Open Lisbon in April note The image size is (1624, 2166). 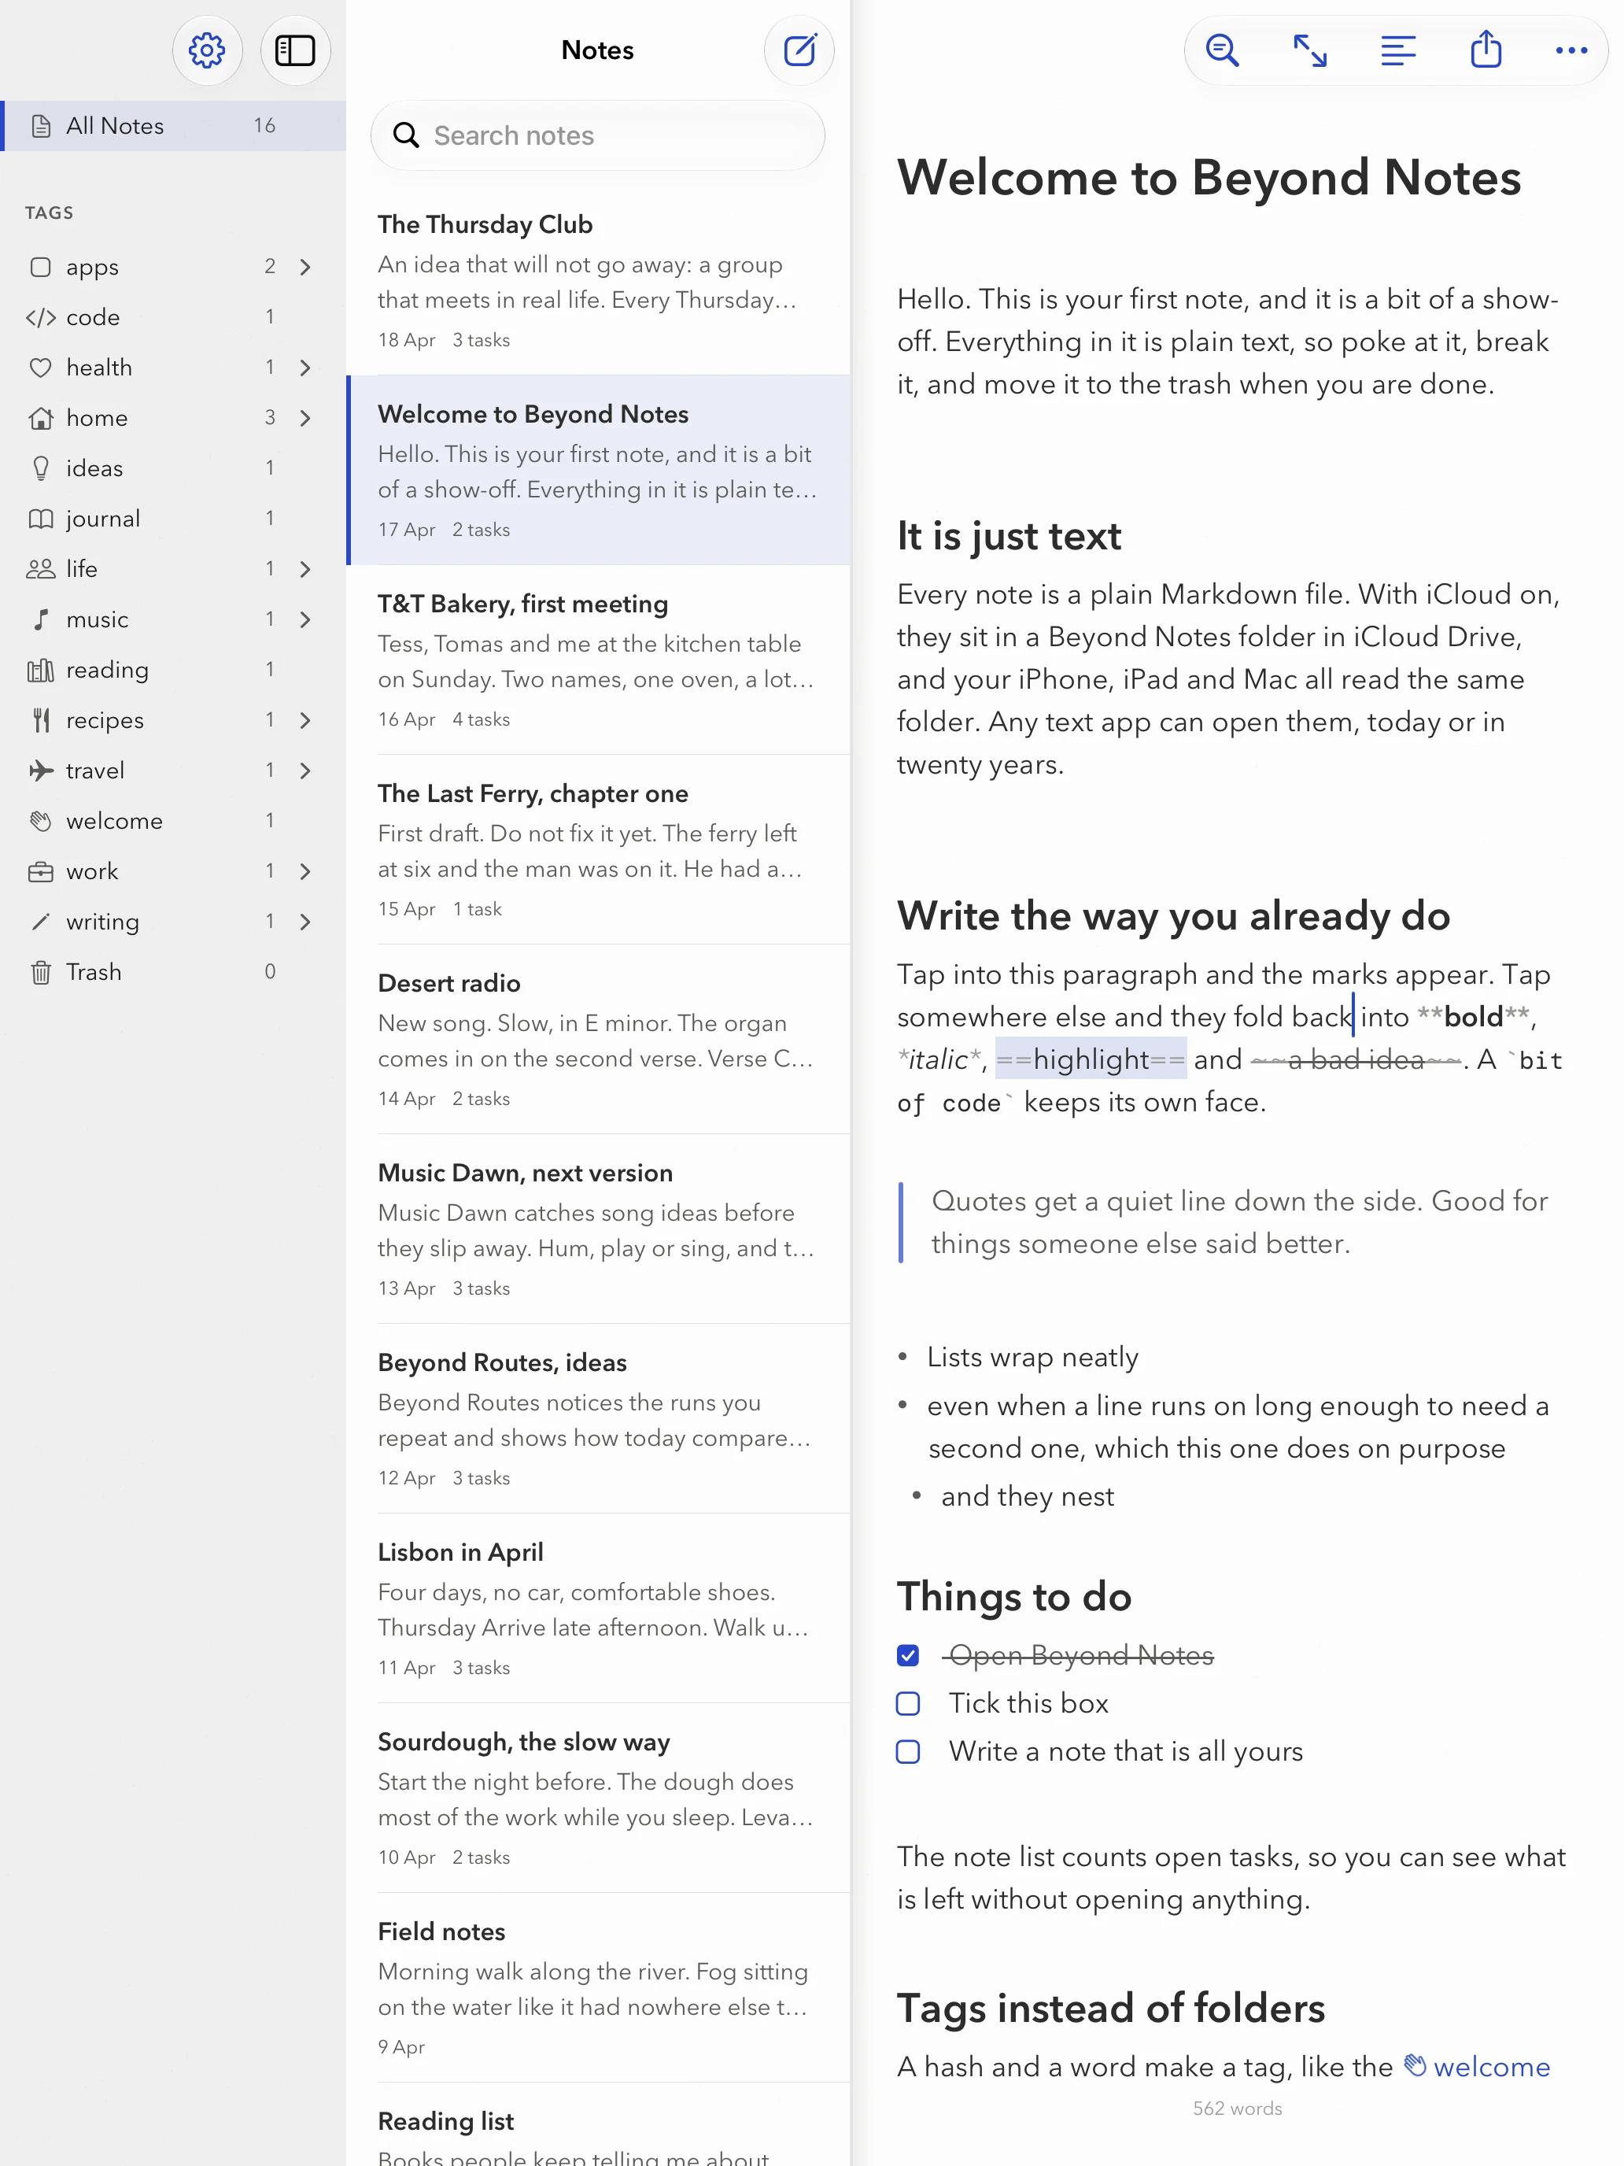(598, 1609)
